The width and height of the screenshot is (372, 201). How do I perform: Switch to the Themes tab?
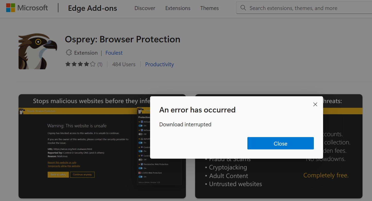210,8
